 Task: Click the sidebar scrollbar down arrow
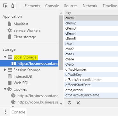(x=61, y=104)
